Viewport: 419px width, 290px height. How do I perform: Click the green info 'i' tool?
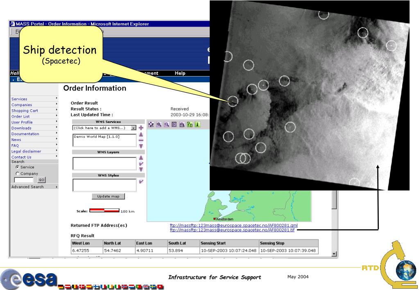(197, 124)
